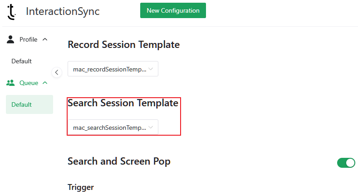The width and height of the screenshot is (358, 194).
Task: Click the InteractionSync logo icon
Action: click(x=12, y=12)
